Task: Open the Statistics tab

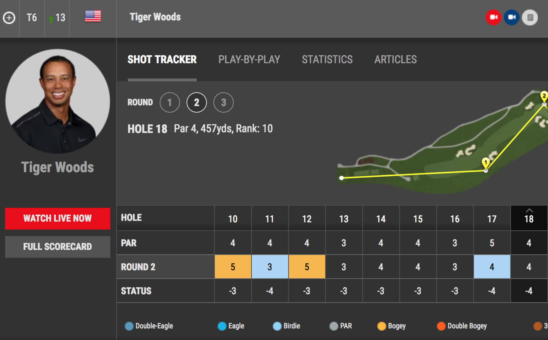Action: click(x=327, y=60)
